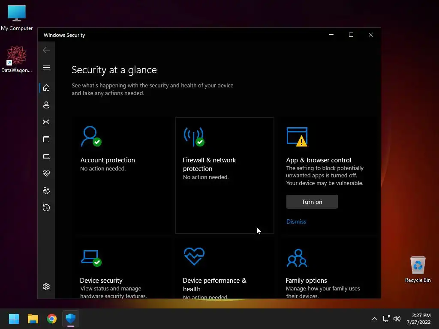This screenshot has height=329, width=439.
Task: Open the hamburger navigation menu
Action: tap(46, 67)
